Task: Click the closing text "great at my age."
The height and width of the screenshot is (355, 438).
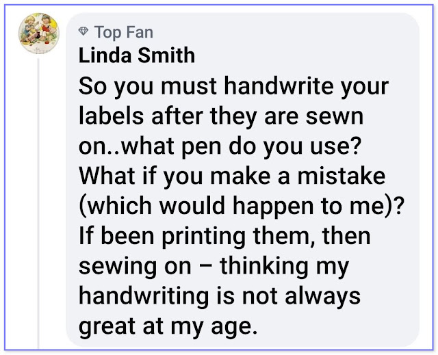Action: point(168,327)
